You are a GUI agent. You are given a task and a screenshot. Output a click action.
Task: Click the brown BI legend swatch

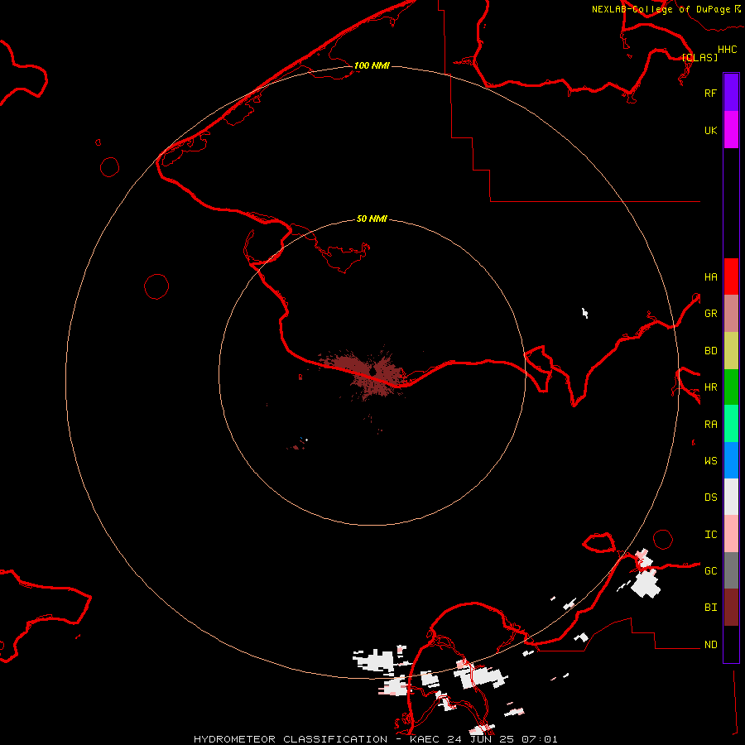(x=731, y=608)
